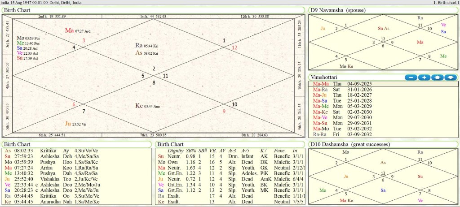Click the down arrow button beside Vimshottari
The height and width of the screenshot is (207, 460).
pyautogui.click(x=451, y=77)
